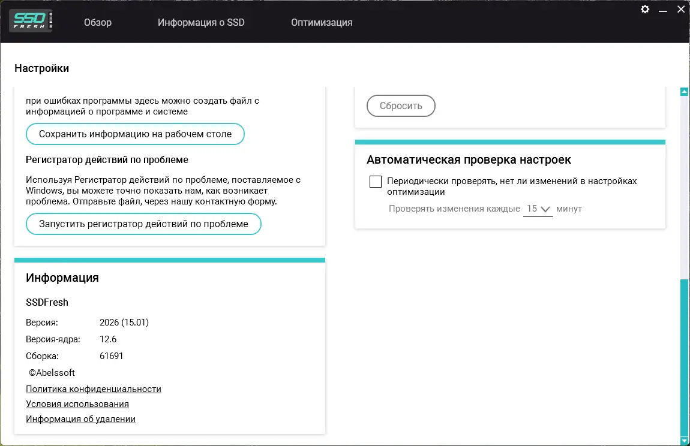Image resolution: width=690 pixels, height=446 pixels.
Task: Select the Оптимизация tab
Action: click(x=322, y=22)
